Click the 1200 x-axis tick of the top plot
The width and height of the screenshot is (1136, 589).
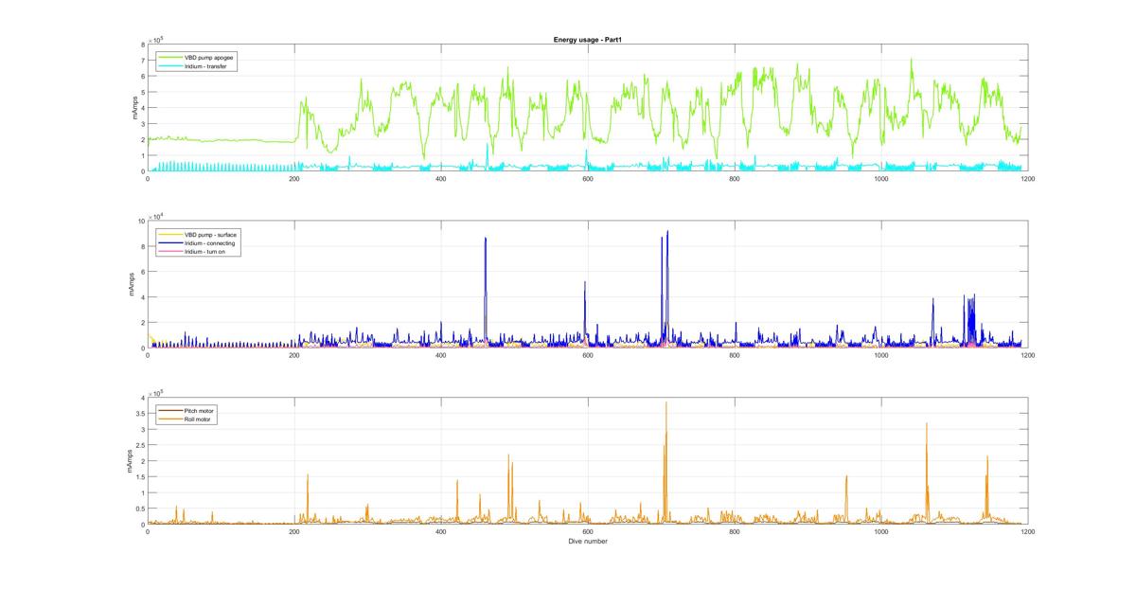pos(1028,178)
